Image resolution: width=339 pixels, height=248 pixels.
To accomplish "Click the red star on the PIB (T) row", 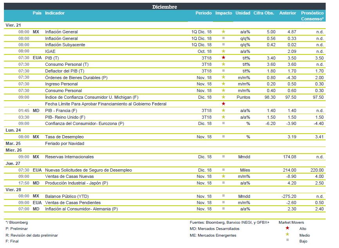I will pos(224,58).
